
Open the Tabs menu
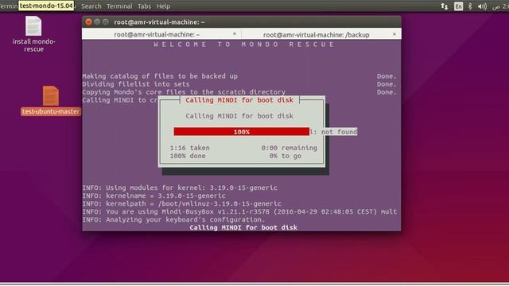coord(144,6)
